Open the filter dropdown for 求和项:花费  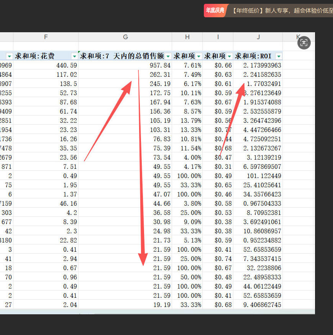coord(74,56)
